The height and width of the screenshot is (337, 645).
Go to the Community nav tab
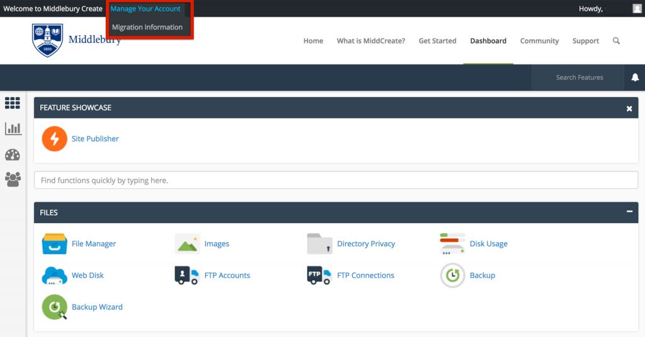[539, 41]
